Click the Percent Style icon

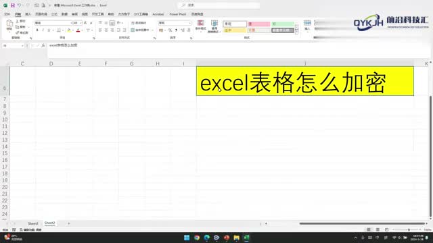click(170, 30)
